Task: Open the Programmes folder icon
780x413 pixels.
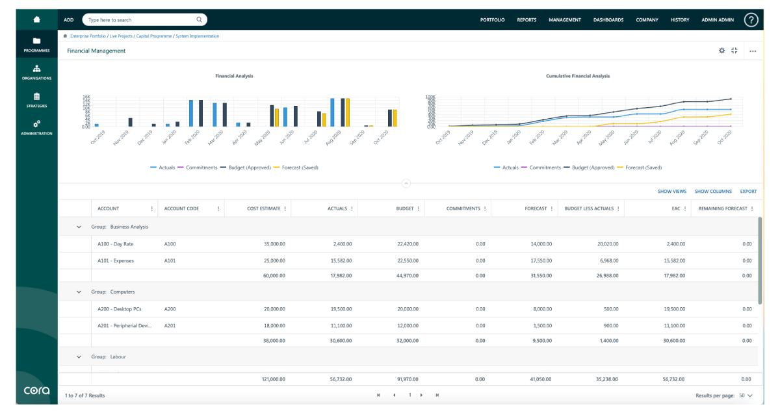Action: click(36, 41)
